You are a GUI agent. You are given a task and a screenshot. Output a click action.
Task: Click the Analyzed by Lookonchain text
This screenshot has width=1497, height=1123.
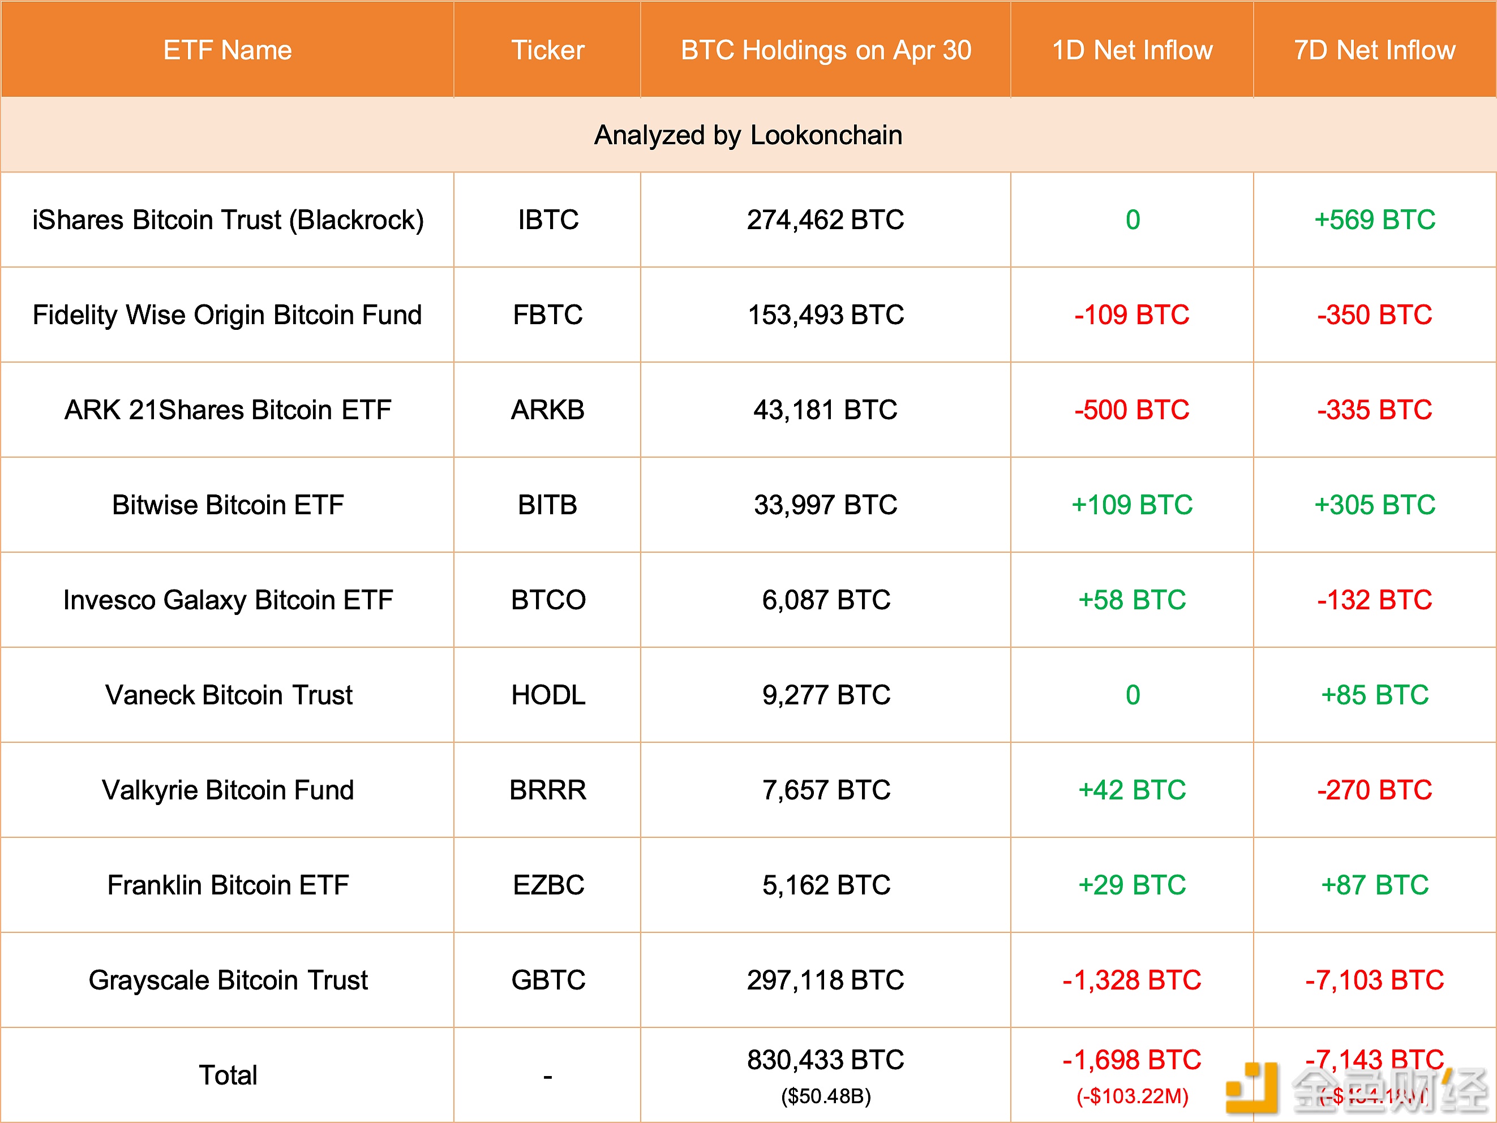coord(748,135)
